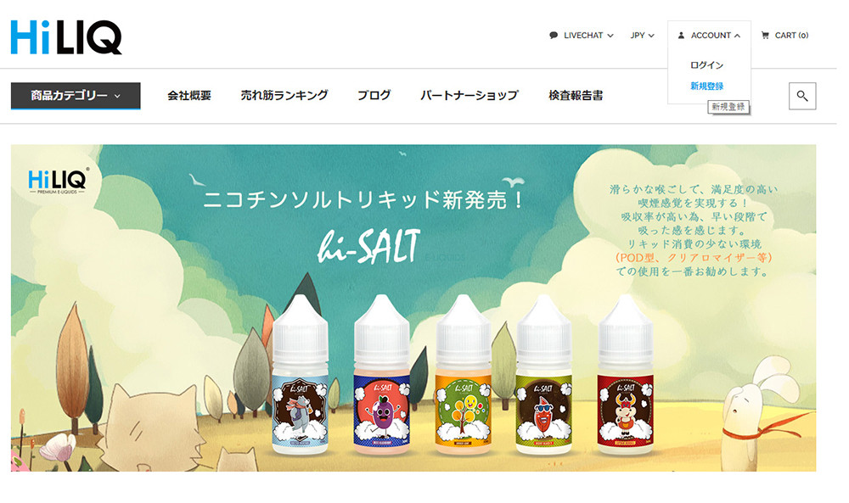Click the magnifier search icon button
849x503 pixels.
tap(802, 96)
